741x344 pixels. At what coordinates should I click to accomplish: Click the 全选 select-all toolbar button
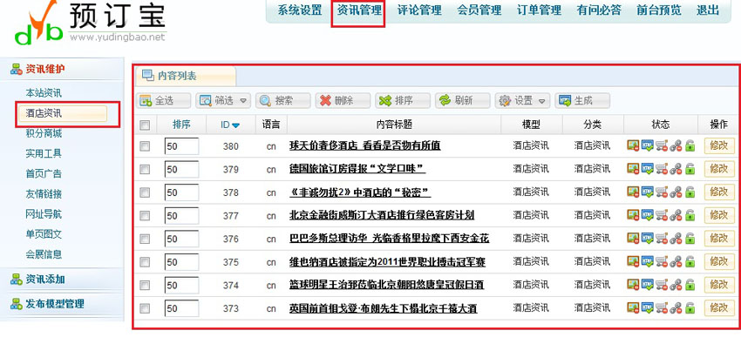[164, 100]
